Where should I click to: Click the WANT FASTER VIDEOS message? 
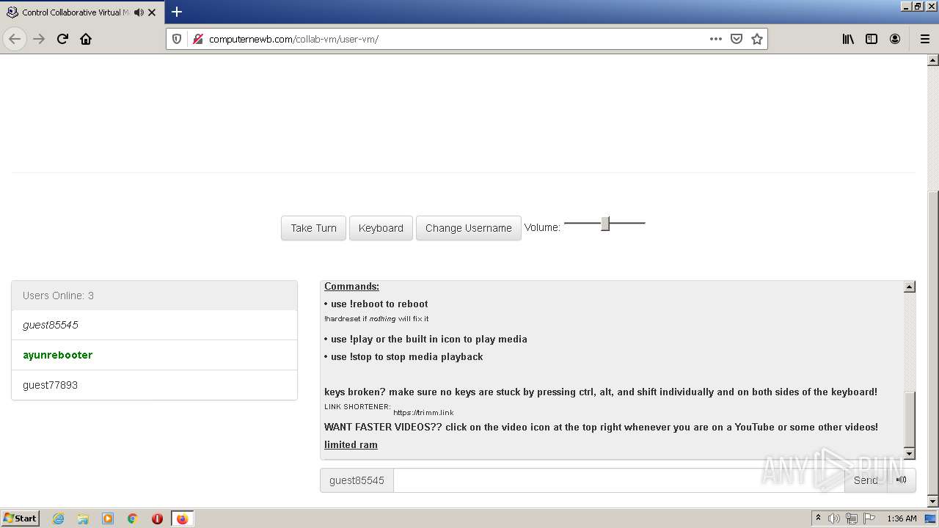[x=601, y=427]
